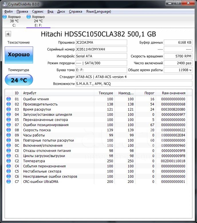
Task: Click the Интерфейс field Serial ATA
Action: (x=101, y=56)
